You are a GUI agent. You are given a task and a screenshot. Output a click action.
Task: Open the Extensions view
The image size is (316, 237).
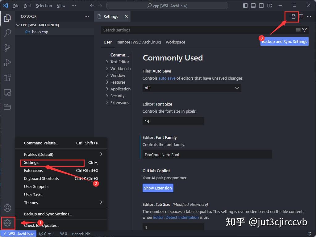click(8, 77)
